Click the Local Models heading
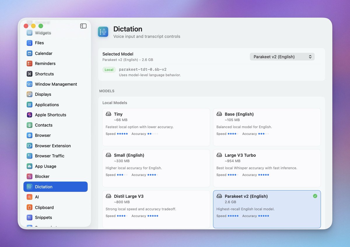 point(115,103)
